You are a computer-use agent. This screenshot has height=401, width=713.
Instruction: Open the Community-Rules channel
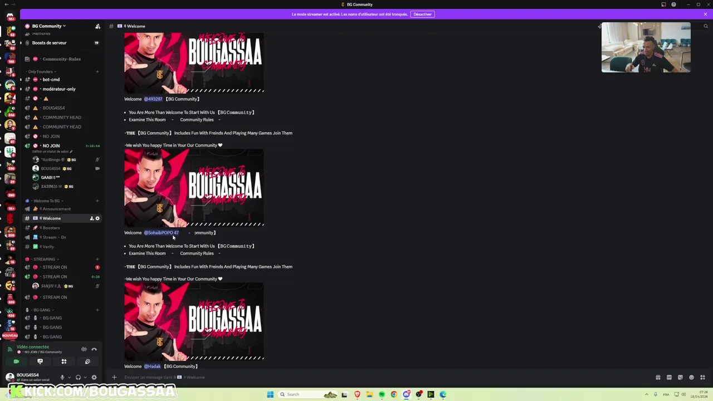pyautogui.click(x=61, y=59)
